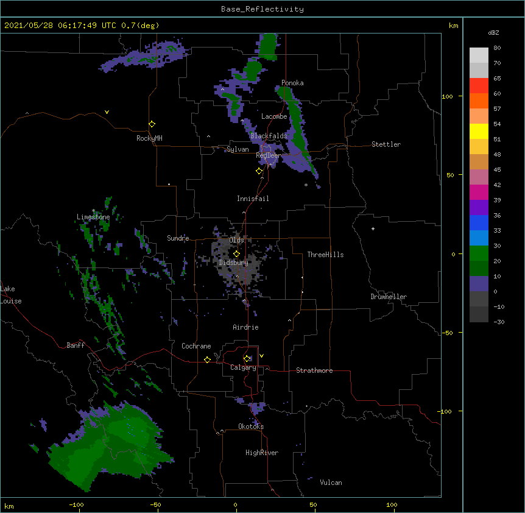The image size is (525, 513).
Task: Click the Olds city label
Action: [236, 240]
